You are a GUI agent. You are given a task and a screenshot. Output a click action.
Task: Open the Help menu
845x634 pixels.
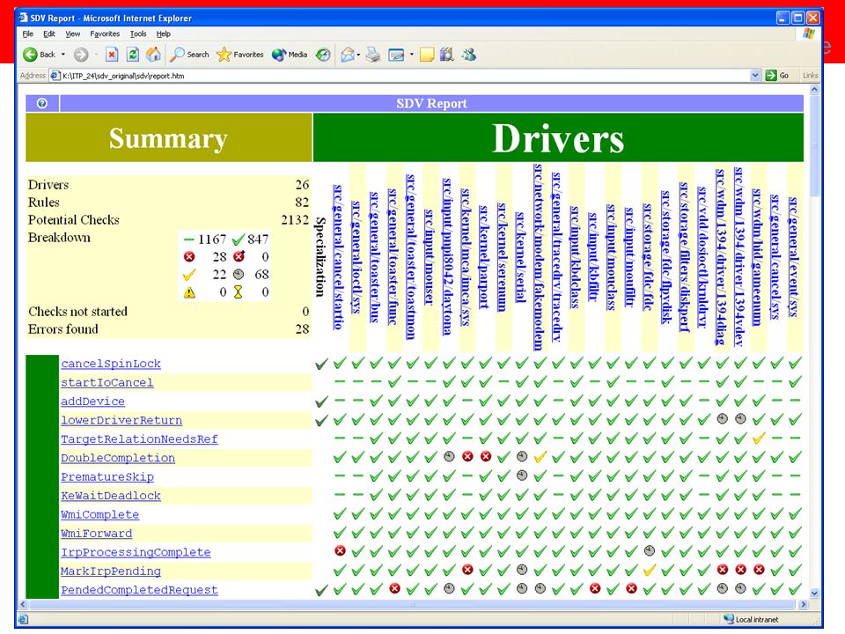pos(164,34)
